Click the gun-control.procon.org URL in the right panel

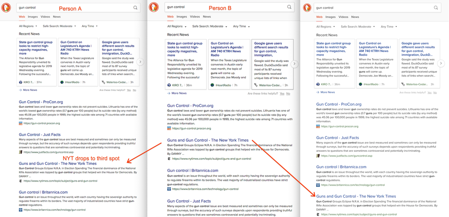coord(340,126)
